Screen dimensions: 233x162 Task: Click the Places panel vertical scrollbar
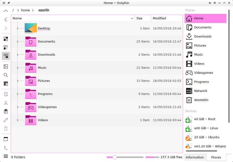point(229,66)
